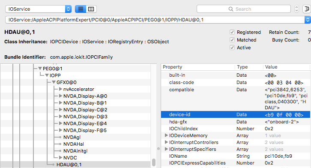Select the IOPCIExpressCapabilities property row
The image size is (311, 168).
click(236, 163)
